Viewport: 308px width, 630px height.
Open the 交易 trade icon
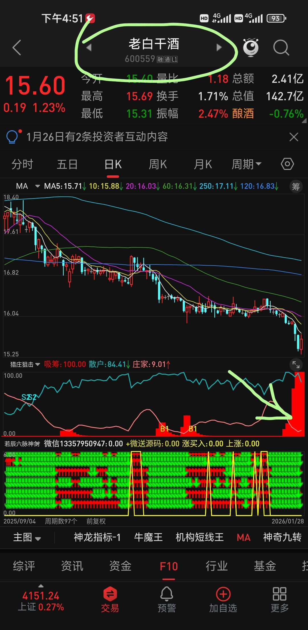110,599
